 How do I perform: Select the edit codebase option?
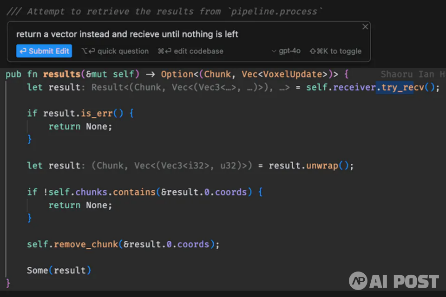point(190,51)
